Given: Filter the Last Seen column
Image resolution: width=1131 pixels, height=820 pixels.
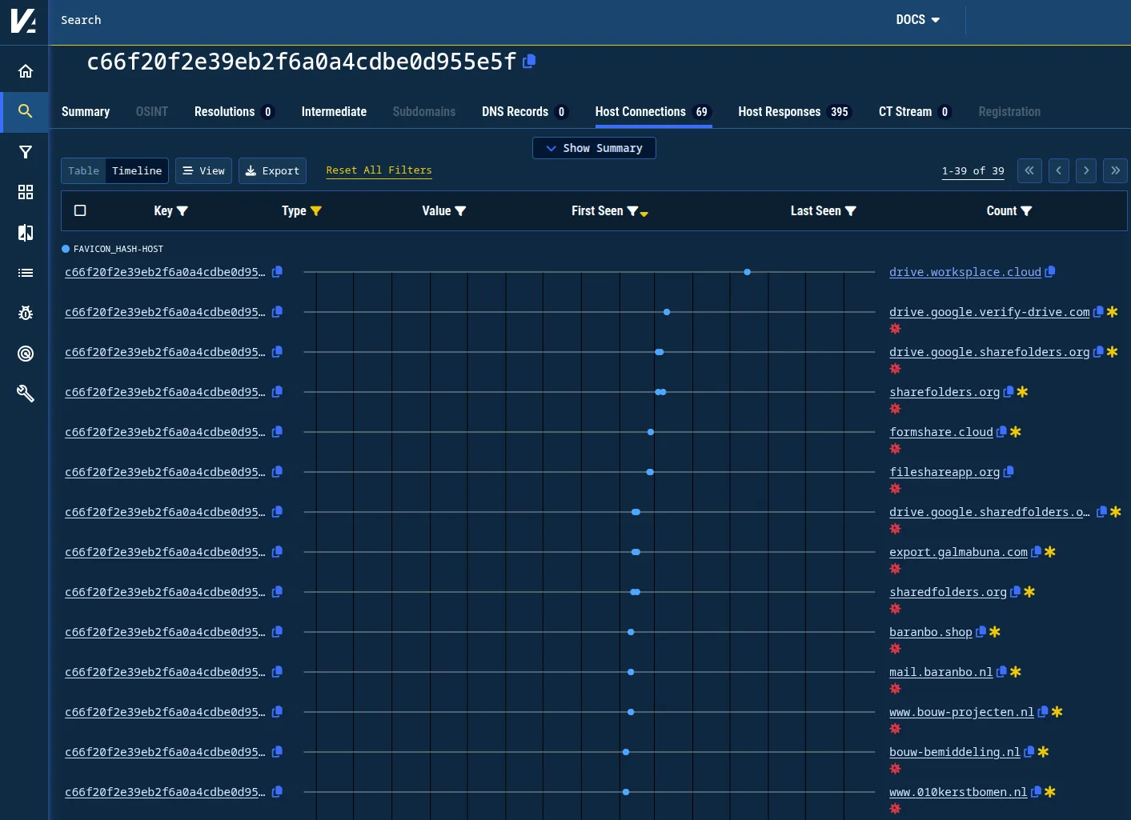Looking at the screenshot, I should [x=851, y=211].
